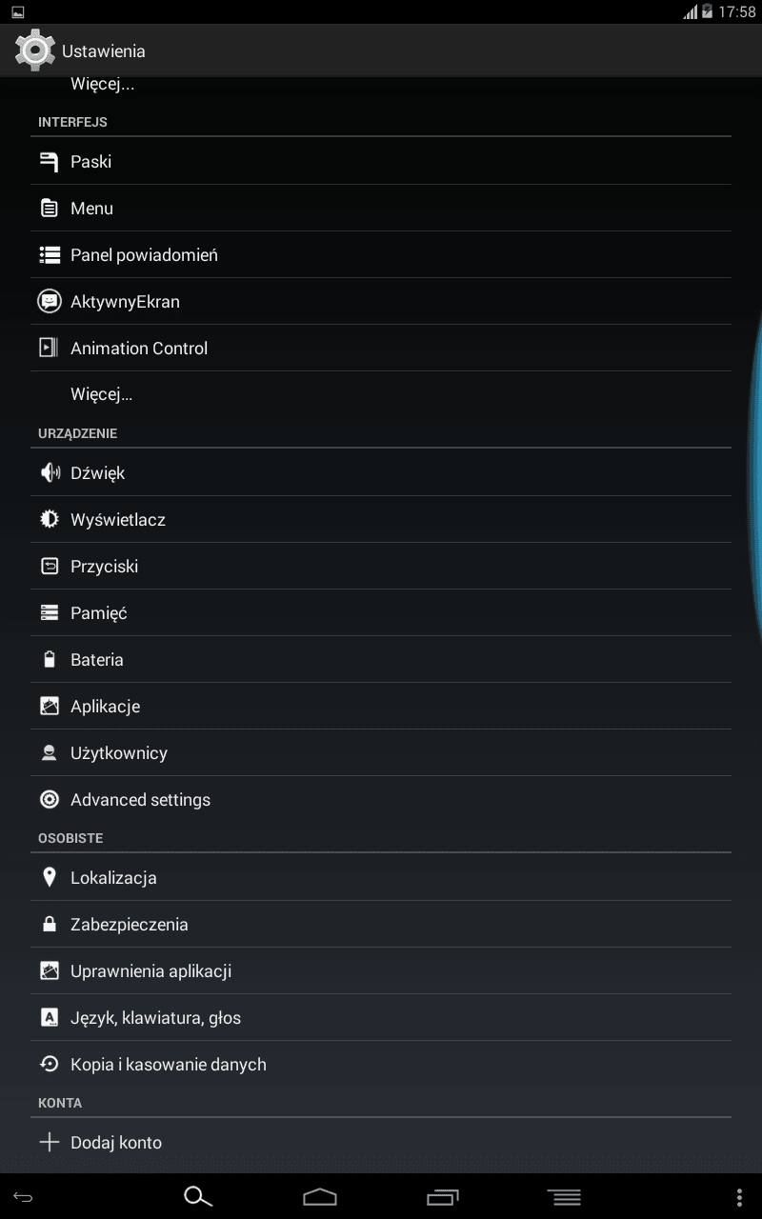Tap the Wyświetlacz brightness icon
The image size is (762, 1219).
click(x=49, y=519)
